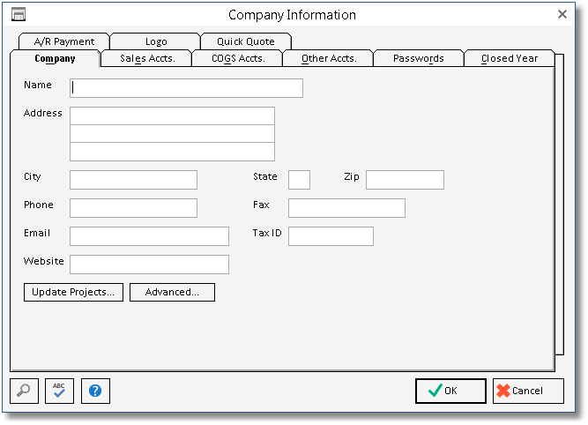The height and width of the screenshot is (425, 588).
Task: Click the Update Projects... button
Action: coord(73,292)
